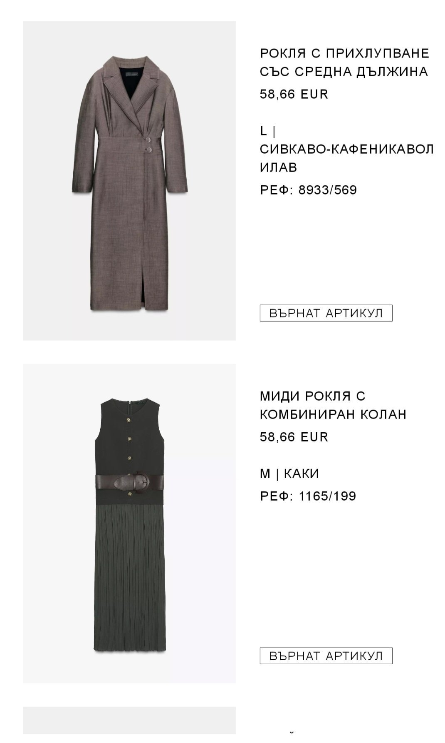The width and height of the screenshot is (445, 743).
Task: Click the reference РЕФ: 1165/199
Action: click(x=308, y=496)
